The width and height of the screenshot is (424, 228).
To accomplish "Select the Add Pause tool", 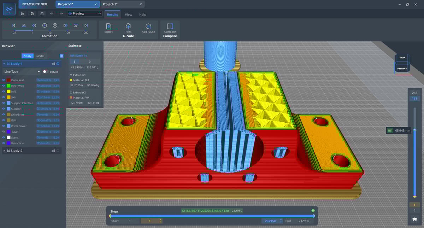I will click(148, 28).
